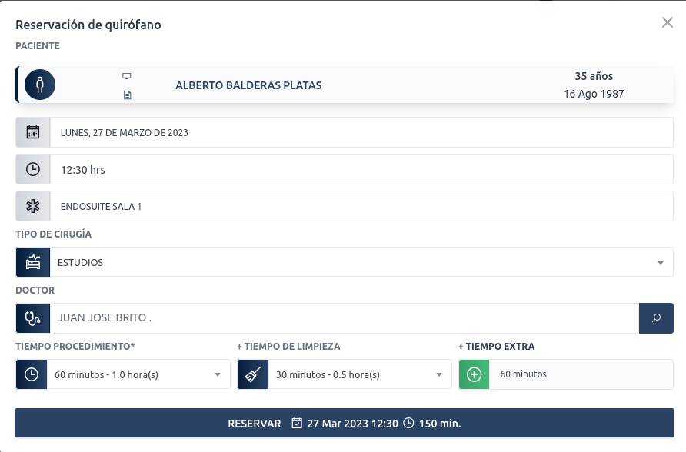
Task: Expand the Tiempo Procedimiento dropdown
Action: pos(138,374)
